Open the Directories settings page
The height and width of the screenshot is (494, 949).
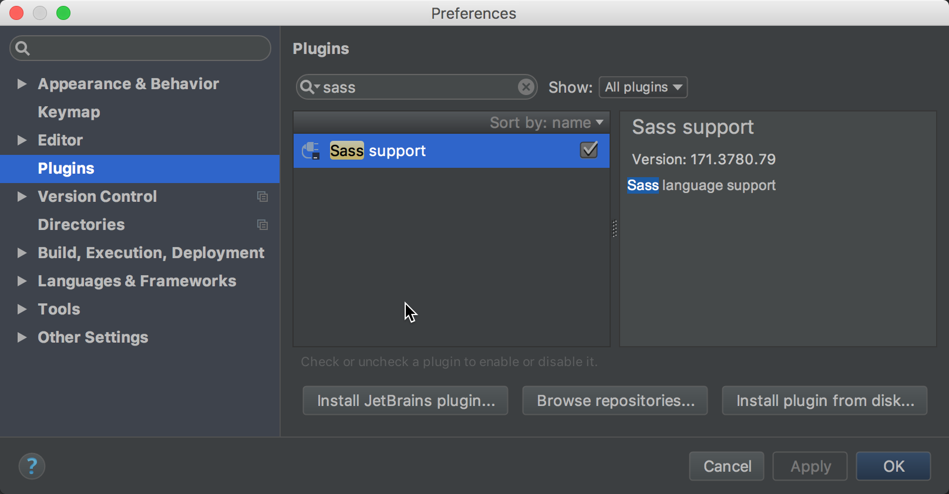tap(81, 225)
